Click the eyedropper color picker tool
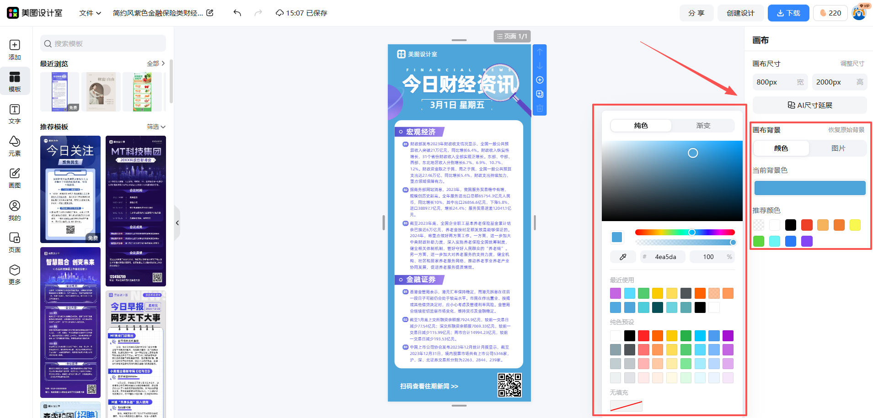The image size is (873, 418). [x=623, y=257]
